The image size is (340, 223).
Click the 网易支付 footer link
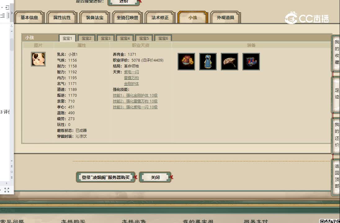tap(256, 221)
